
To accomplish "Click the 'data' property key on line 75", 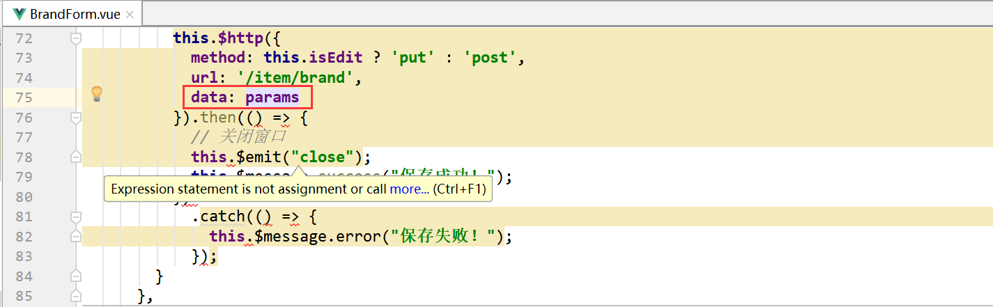I will pos(210,97).
